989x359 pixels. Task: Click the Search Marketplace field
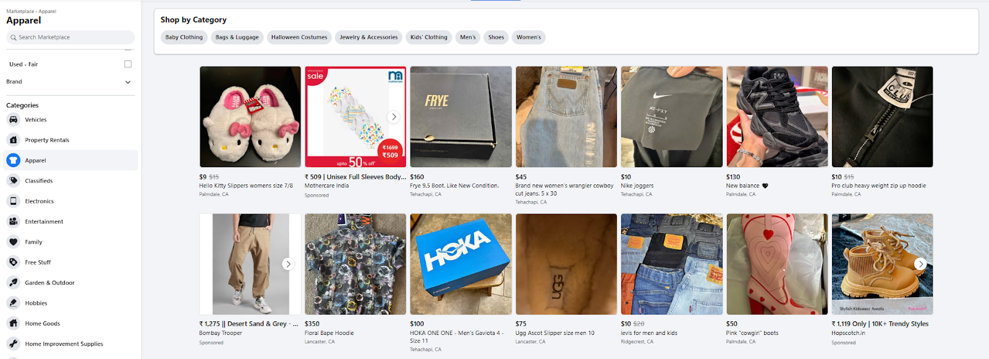click(70, 37)
